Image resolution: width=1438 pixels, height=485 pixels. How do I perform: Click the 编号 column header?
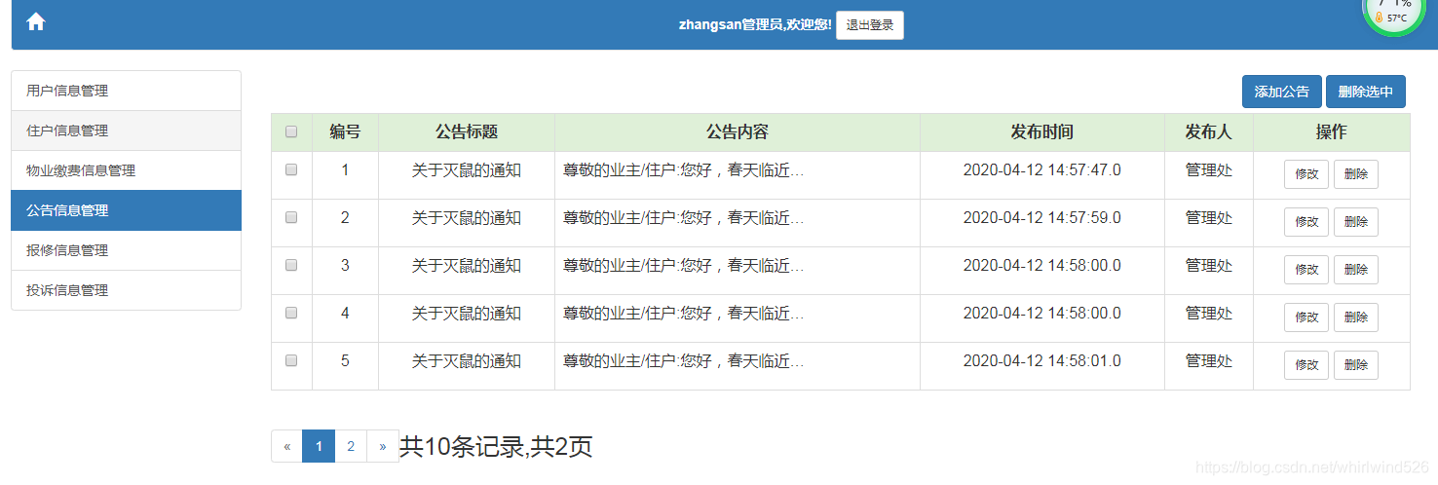[345, 132]
